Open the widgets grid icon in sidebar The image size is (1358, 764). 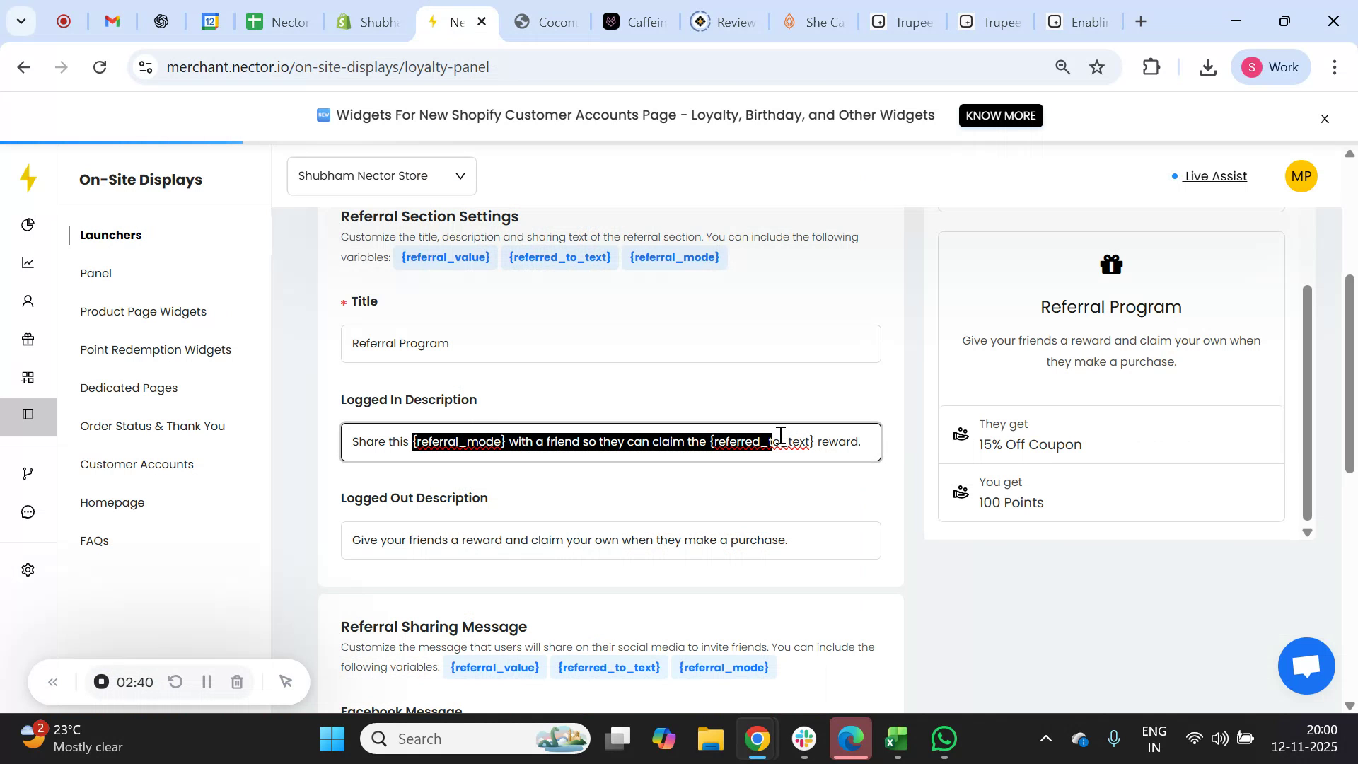28,377
